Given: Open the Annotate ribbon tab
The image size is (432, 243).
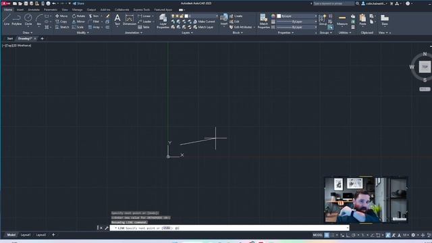Looking at the screenshot, I should coord(34,9).
